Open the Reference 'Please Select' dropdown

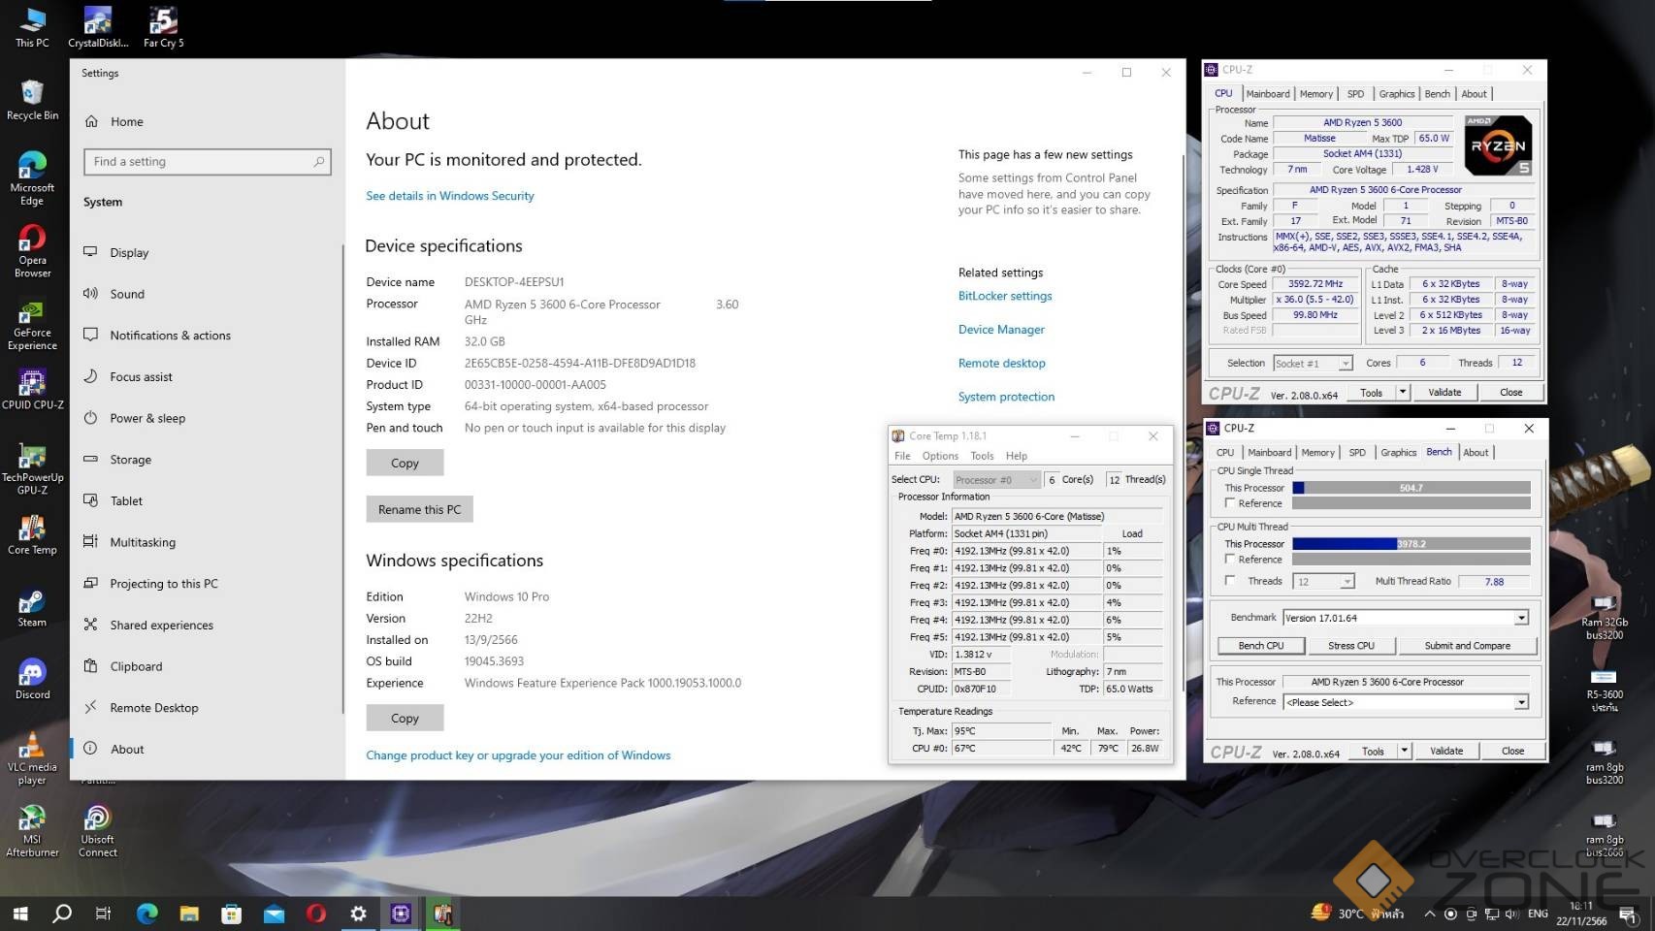(x=1521, y=702)
